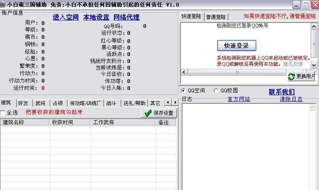Open the 送礼/帮助 tab
The image size is (319, 190).
coord(134,103)
